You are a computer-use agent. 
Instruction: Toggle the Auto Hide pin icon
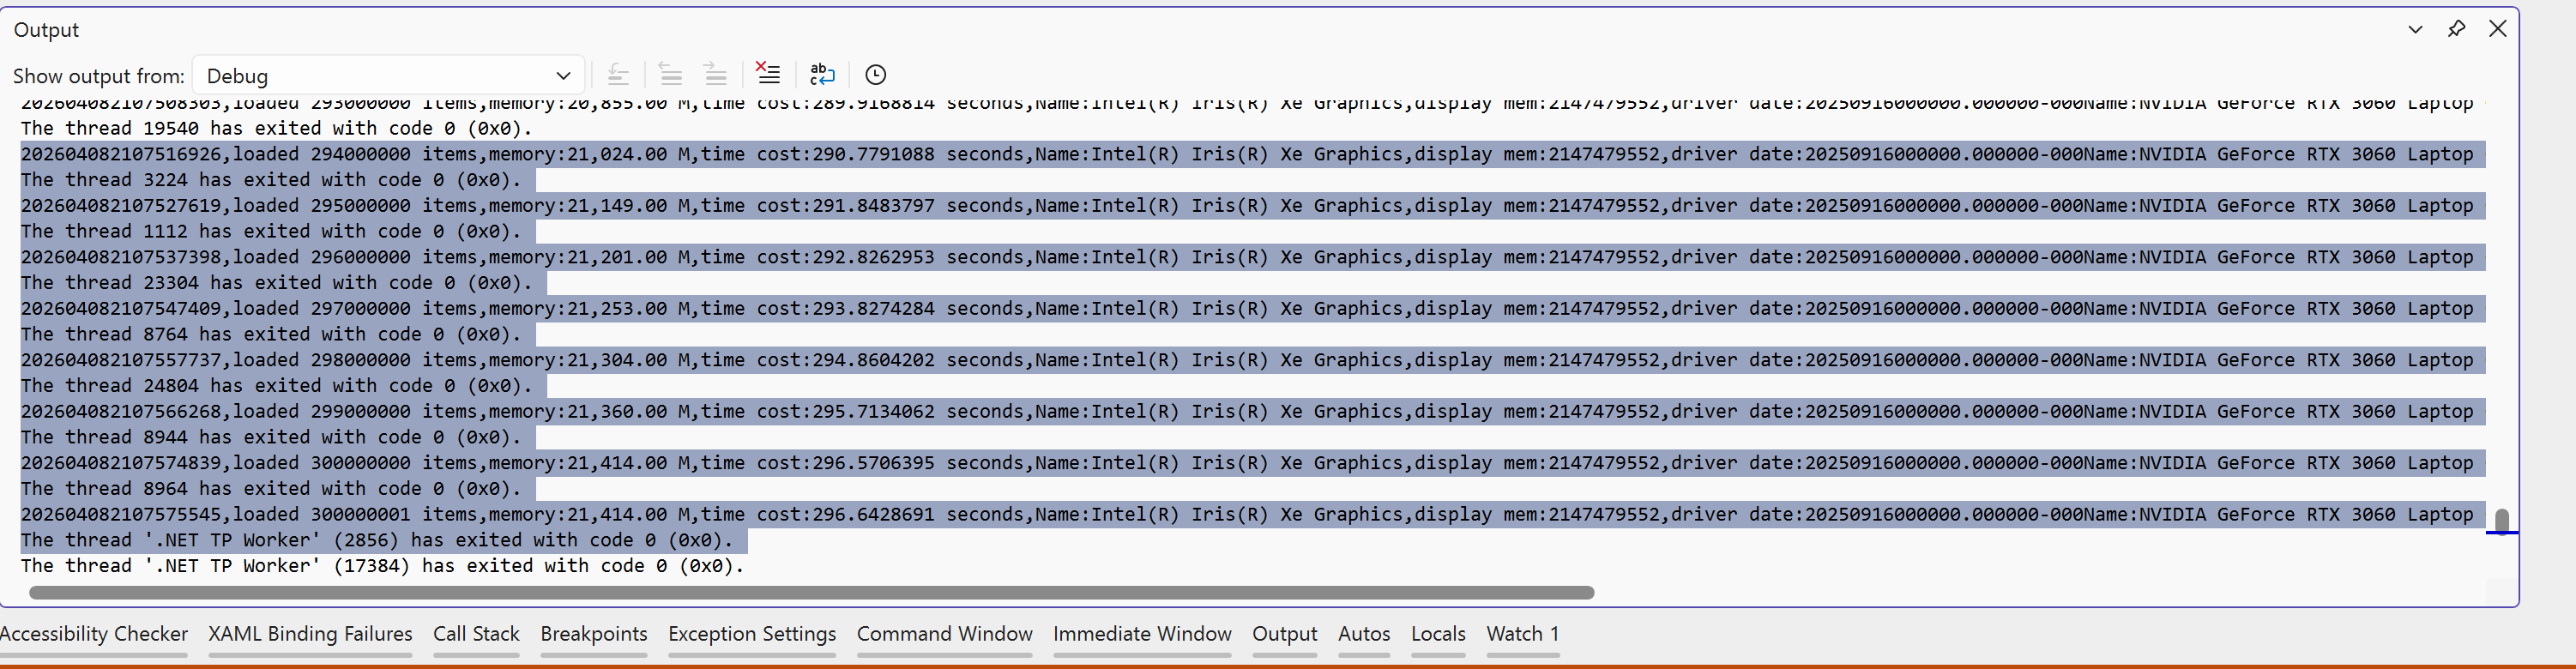pos(2456,29)
